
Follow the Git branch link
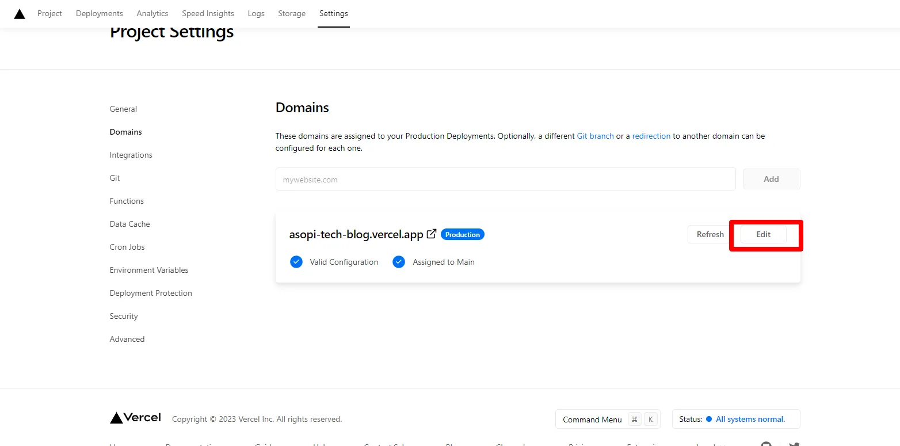(x=595, y=136)
